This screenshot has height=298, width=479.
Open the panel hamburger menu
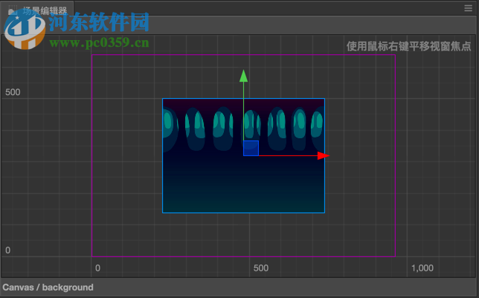coord(468,8)
